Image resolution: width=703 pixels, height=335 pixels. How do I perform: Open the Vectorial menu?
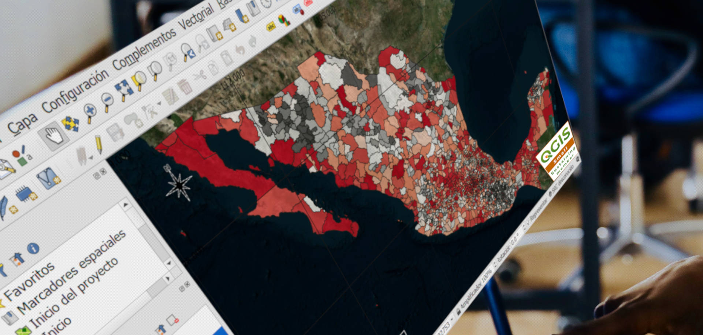[196, 16]
